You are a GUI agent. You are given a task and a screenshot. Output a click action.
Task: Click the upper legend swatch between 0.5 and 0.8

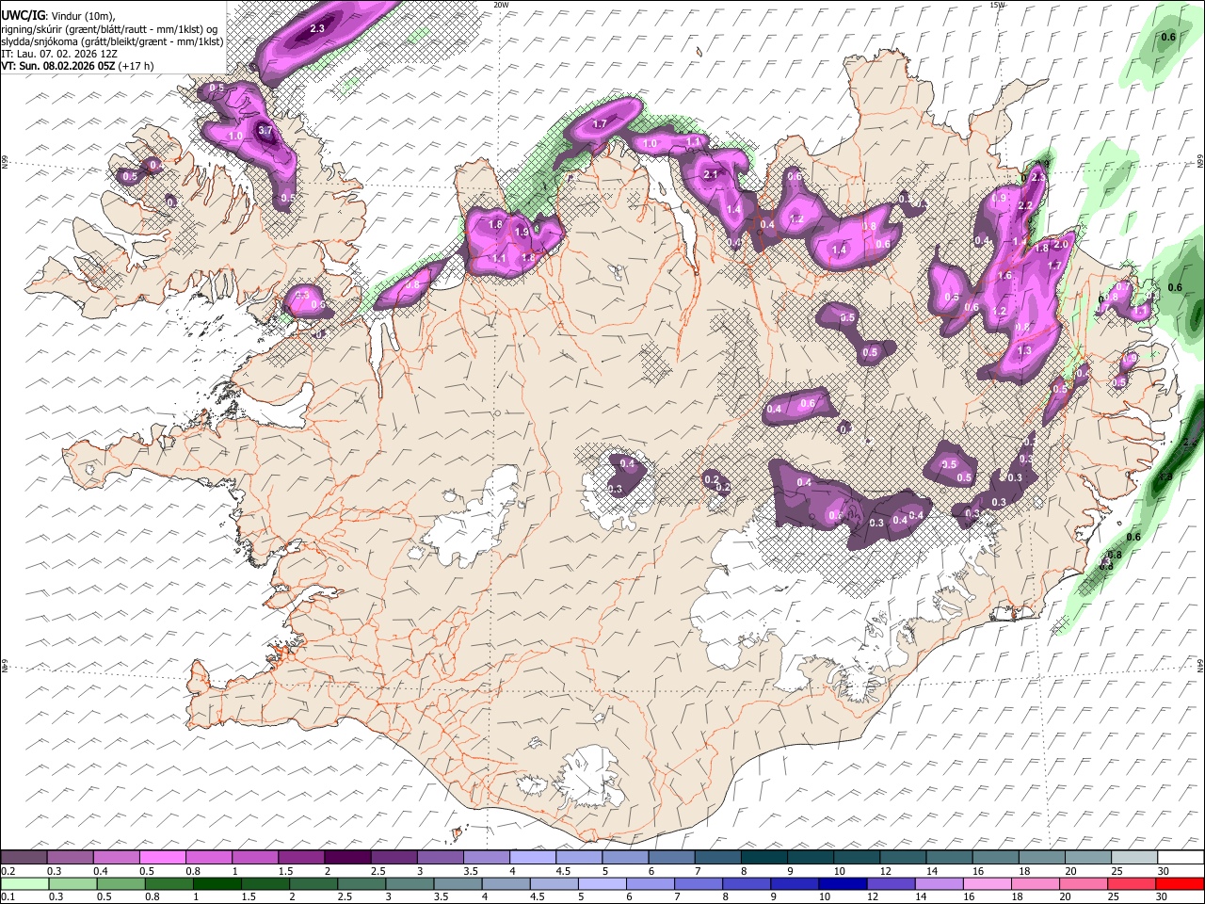pyautogui.click(x=163, y=857)
